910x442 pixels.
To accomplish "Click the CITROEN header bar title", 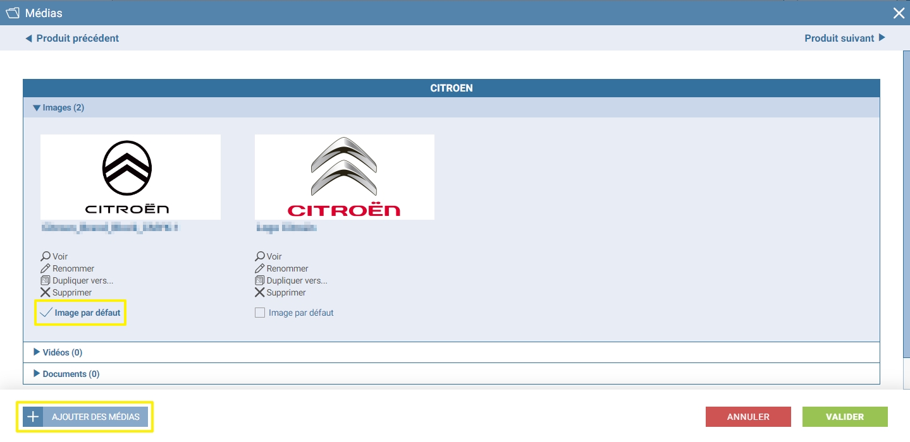I will click(452, 88).
